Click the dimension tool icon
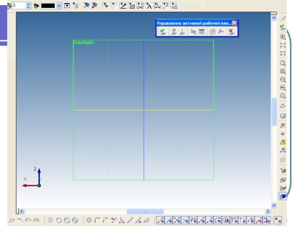Viewport: 306px width, 229px height. point(157,6)
